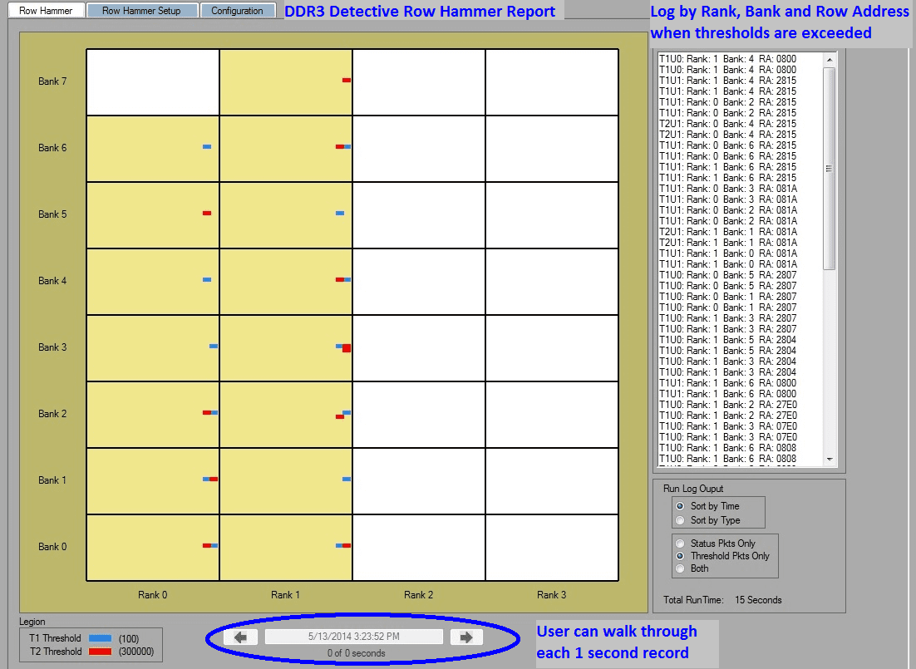Image resolution: width=916 pixels, height=669 pixels.
Task: Go to the previous one-second record
Action: 241,637
